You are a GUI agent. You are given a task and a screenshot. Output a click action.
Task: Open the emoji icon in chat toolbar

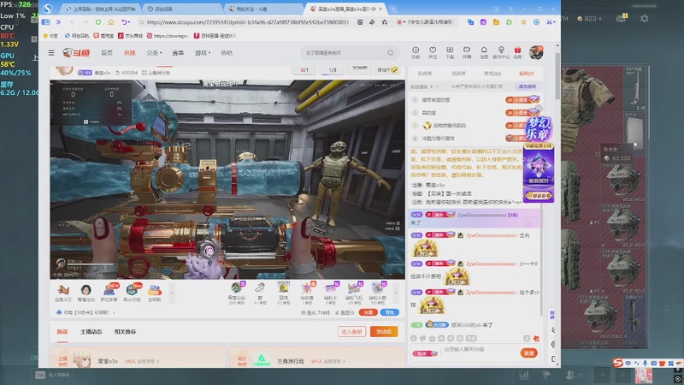pyautogui.click(x=414, y=338)
